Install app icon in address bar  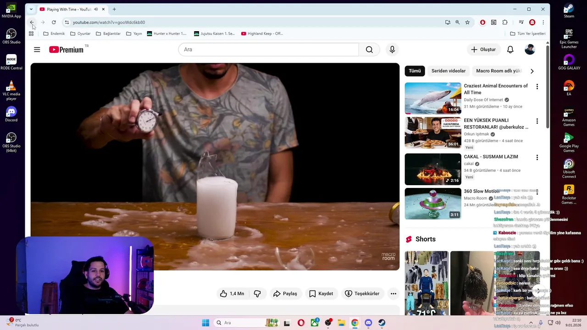[448, 22]
